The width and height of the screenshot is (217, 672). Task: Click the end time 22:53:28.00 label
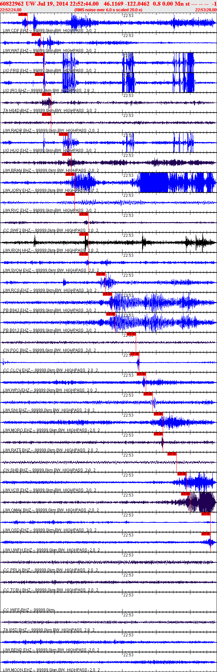[206, 10]
